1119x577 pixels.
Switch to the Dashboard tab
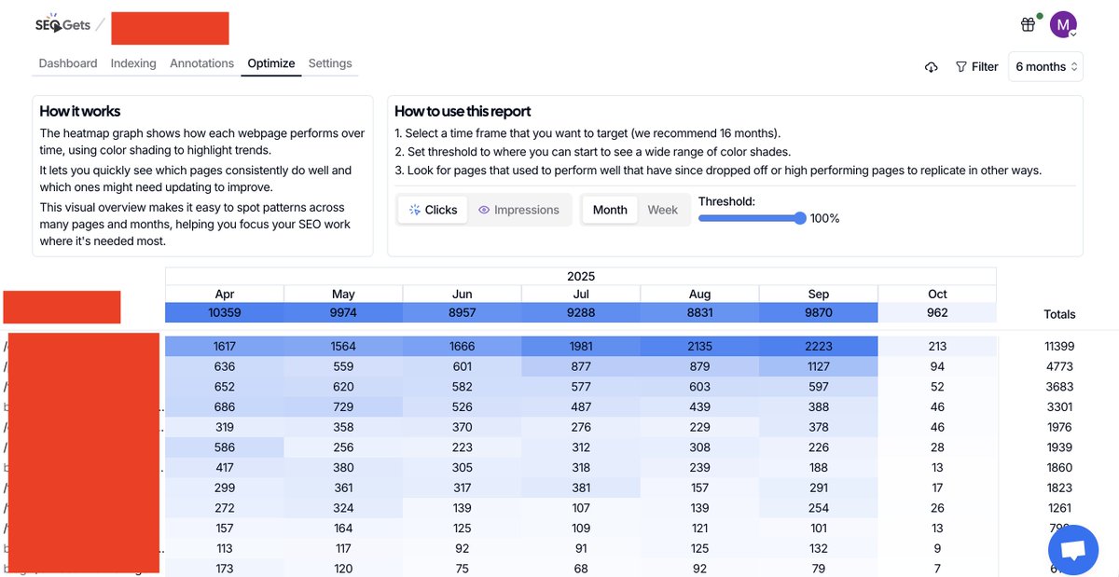click(68, 63)
